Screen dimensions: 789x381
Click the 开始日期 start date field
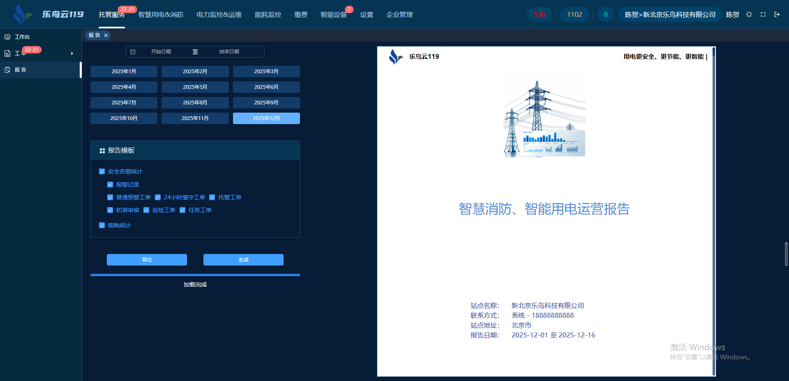tap(161, 52)
